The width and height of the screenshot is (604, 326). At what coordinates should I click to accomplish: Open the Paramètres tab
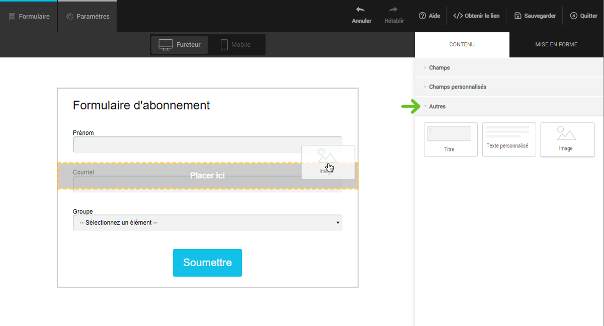(x=88, y=17)
